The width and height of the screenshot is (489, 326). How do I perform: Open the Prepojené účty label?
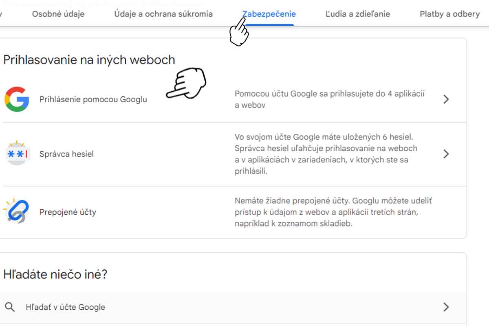pos(68,212)
